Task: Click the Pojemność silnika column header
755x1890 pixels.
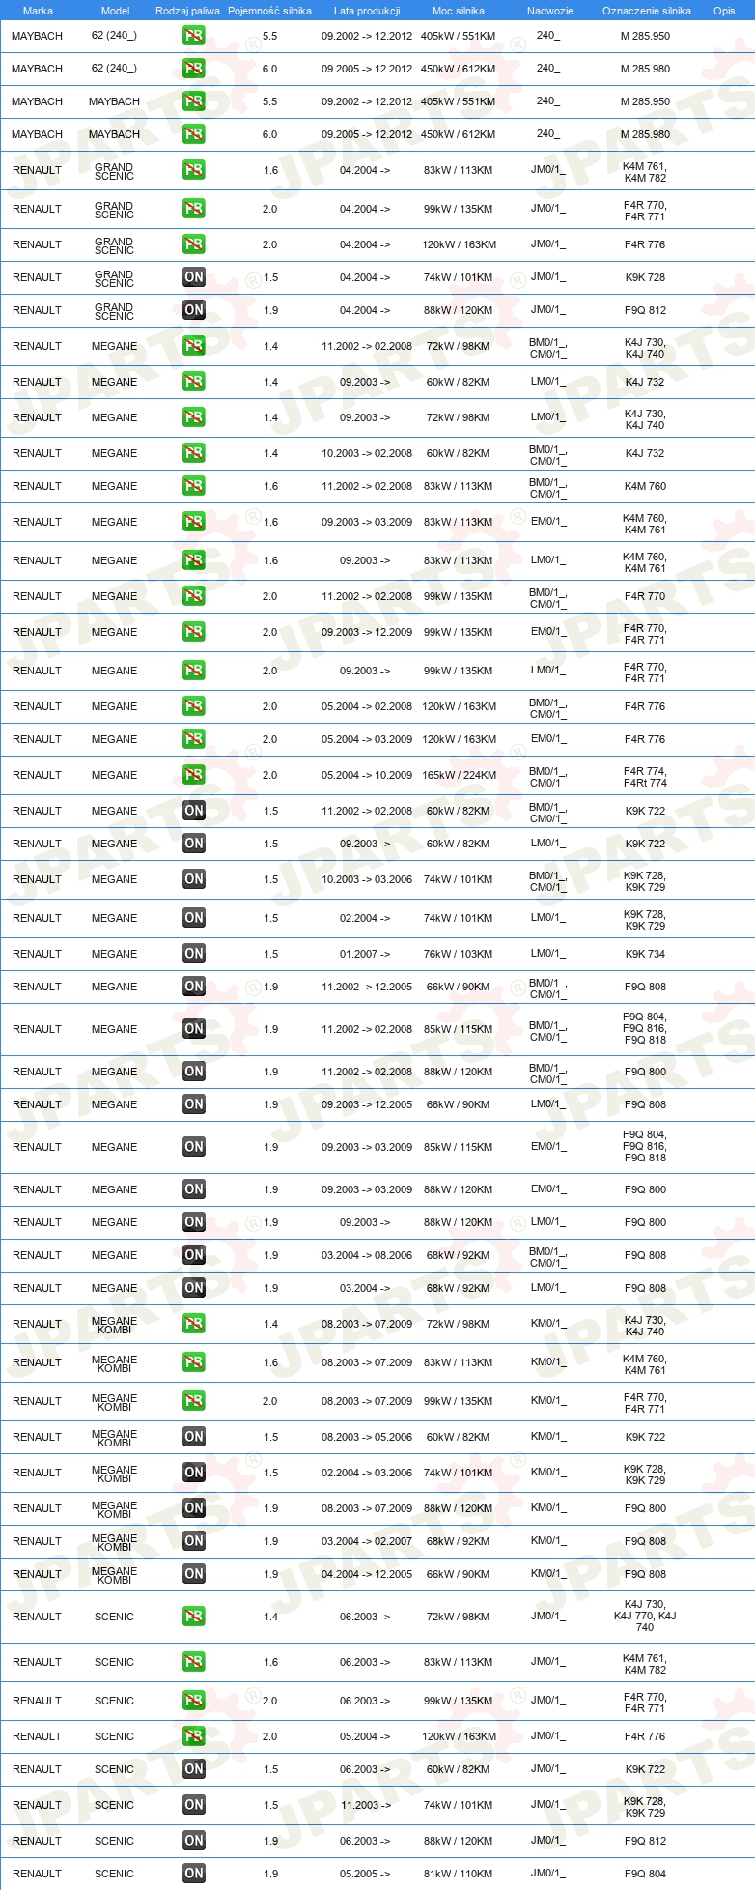Action: (x=269, y=11)
